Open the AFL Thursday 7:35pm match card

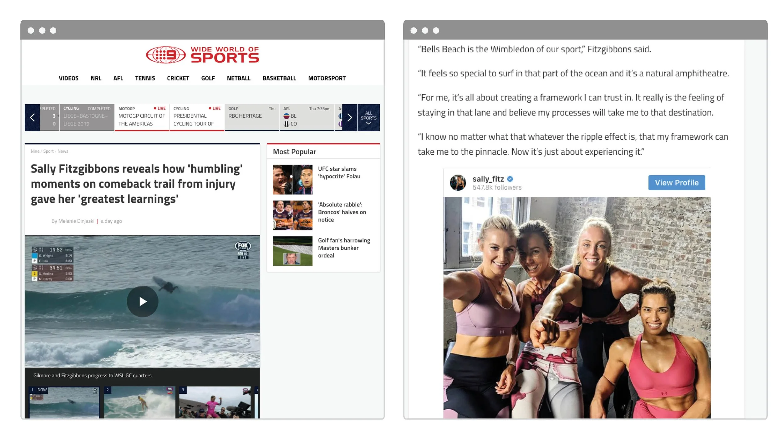[307, 117]
